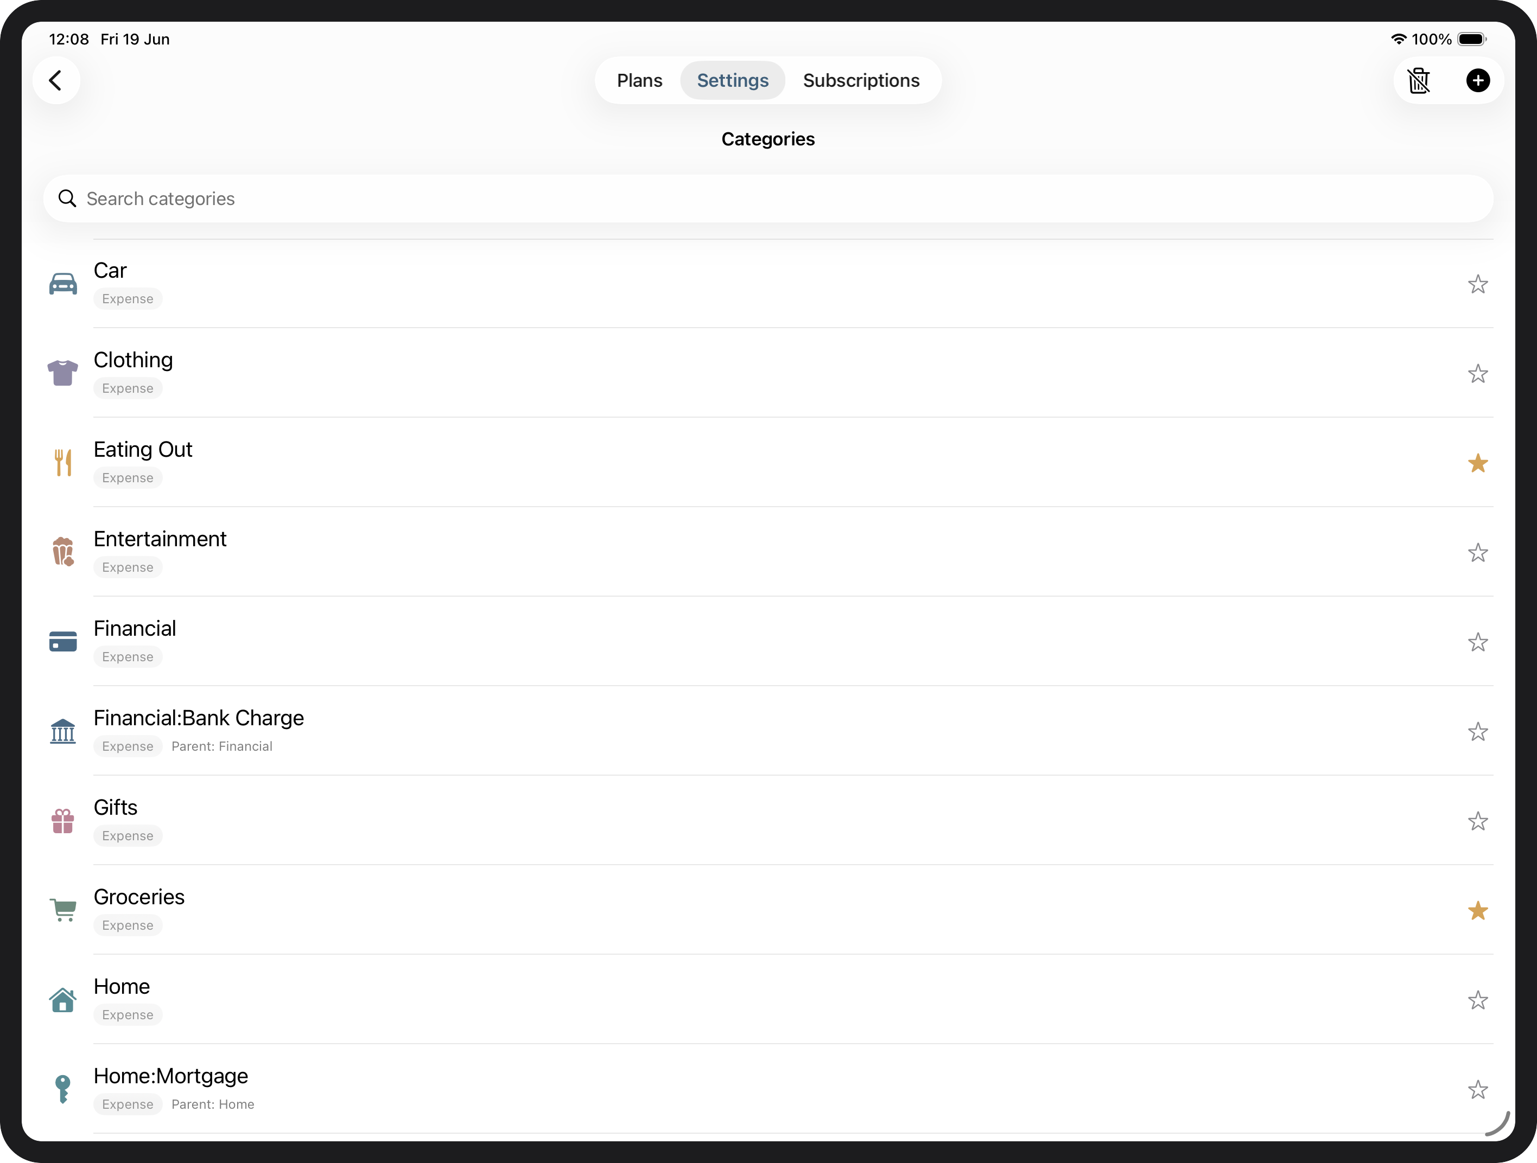Screen dimensions: 1537x1163
Task: Tap the Car category icon
Action: 63,284
